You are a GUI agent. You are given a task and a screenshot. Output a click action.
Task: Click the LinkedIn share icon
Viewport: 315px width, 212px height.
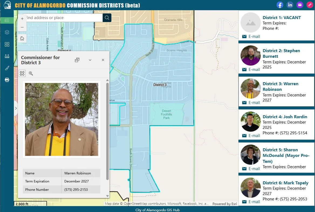click(290, 5)
